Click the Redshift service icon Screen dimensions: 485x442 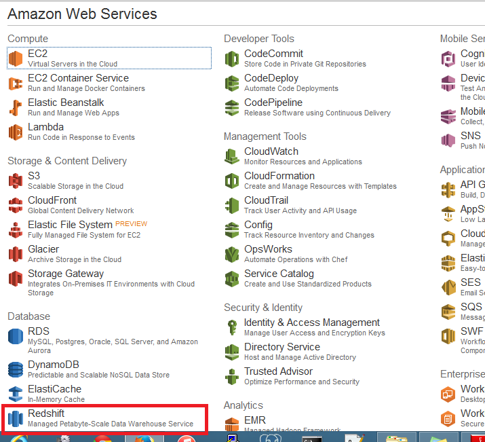coord(16,418)
